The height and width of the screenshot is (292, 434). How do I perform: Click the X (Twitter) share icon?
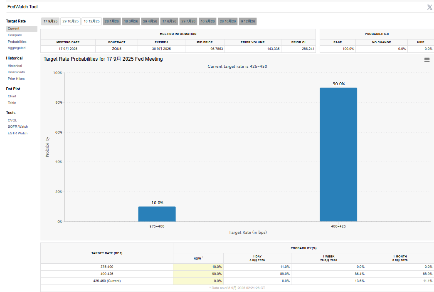(x=429, y=7)
